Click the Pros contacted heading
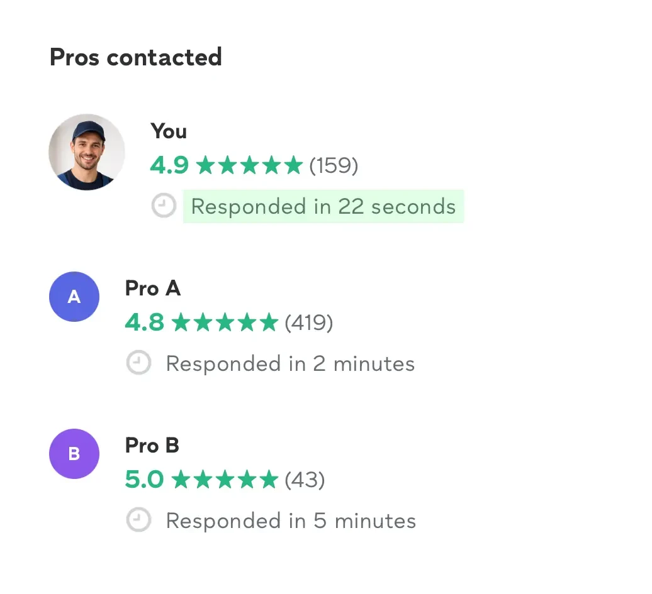Viewport: 652px width, 594px height. tap(136, 57)
